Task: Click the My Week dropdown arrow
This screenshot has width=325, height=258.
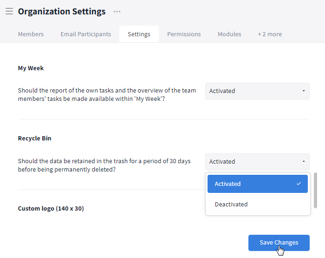Action: [304, 91]
